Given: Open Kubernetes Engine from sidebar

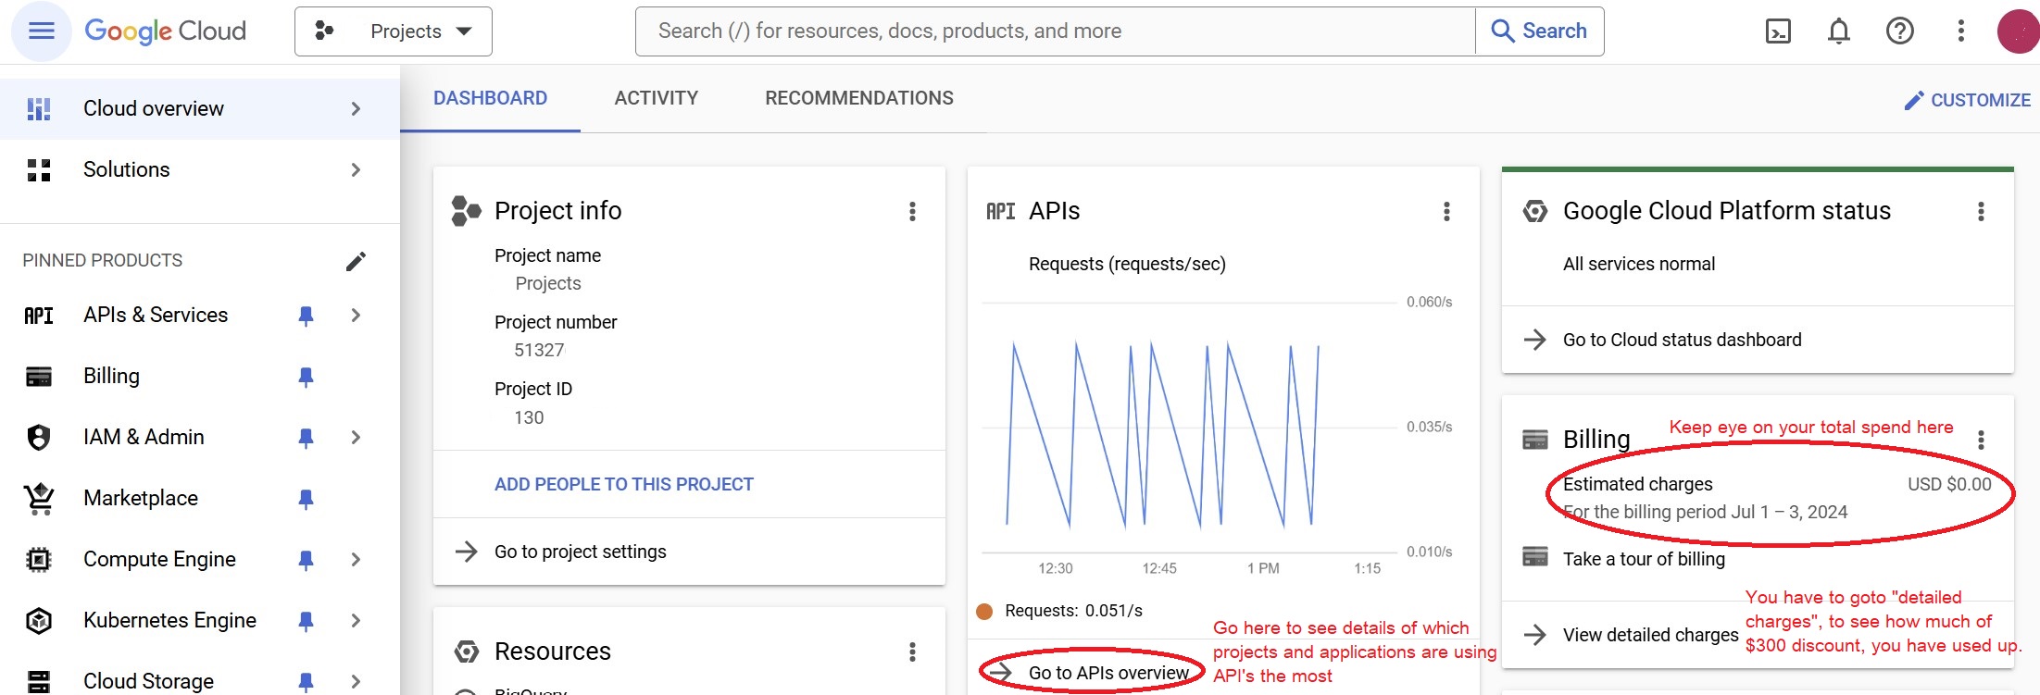Looking at the screenshot, I should coord(169,620).
